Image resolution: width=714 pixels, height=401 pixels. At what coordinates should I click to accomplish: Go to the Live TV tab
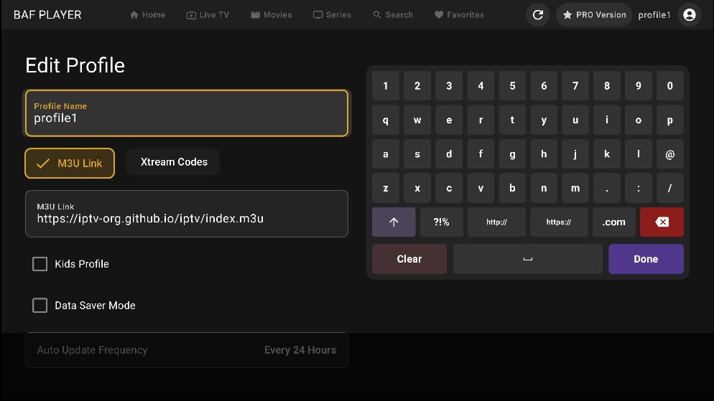coord(208,15)
